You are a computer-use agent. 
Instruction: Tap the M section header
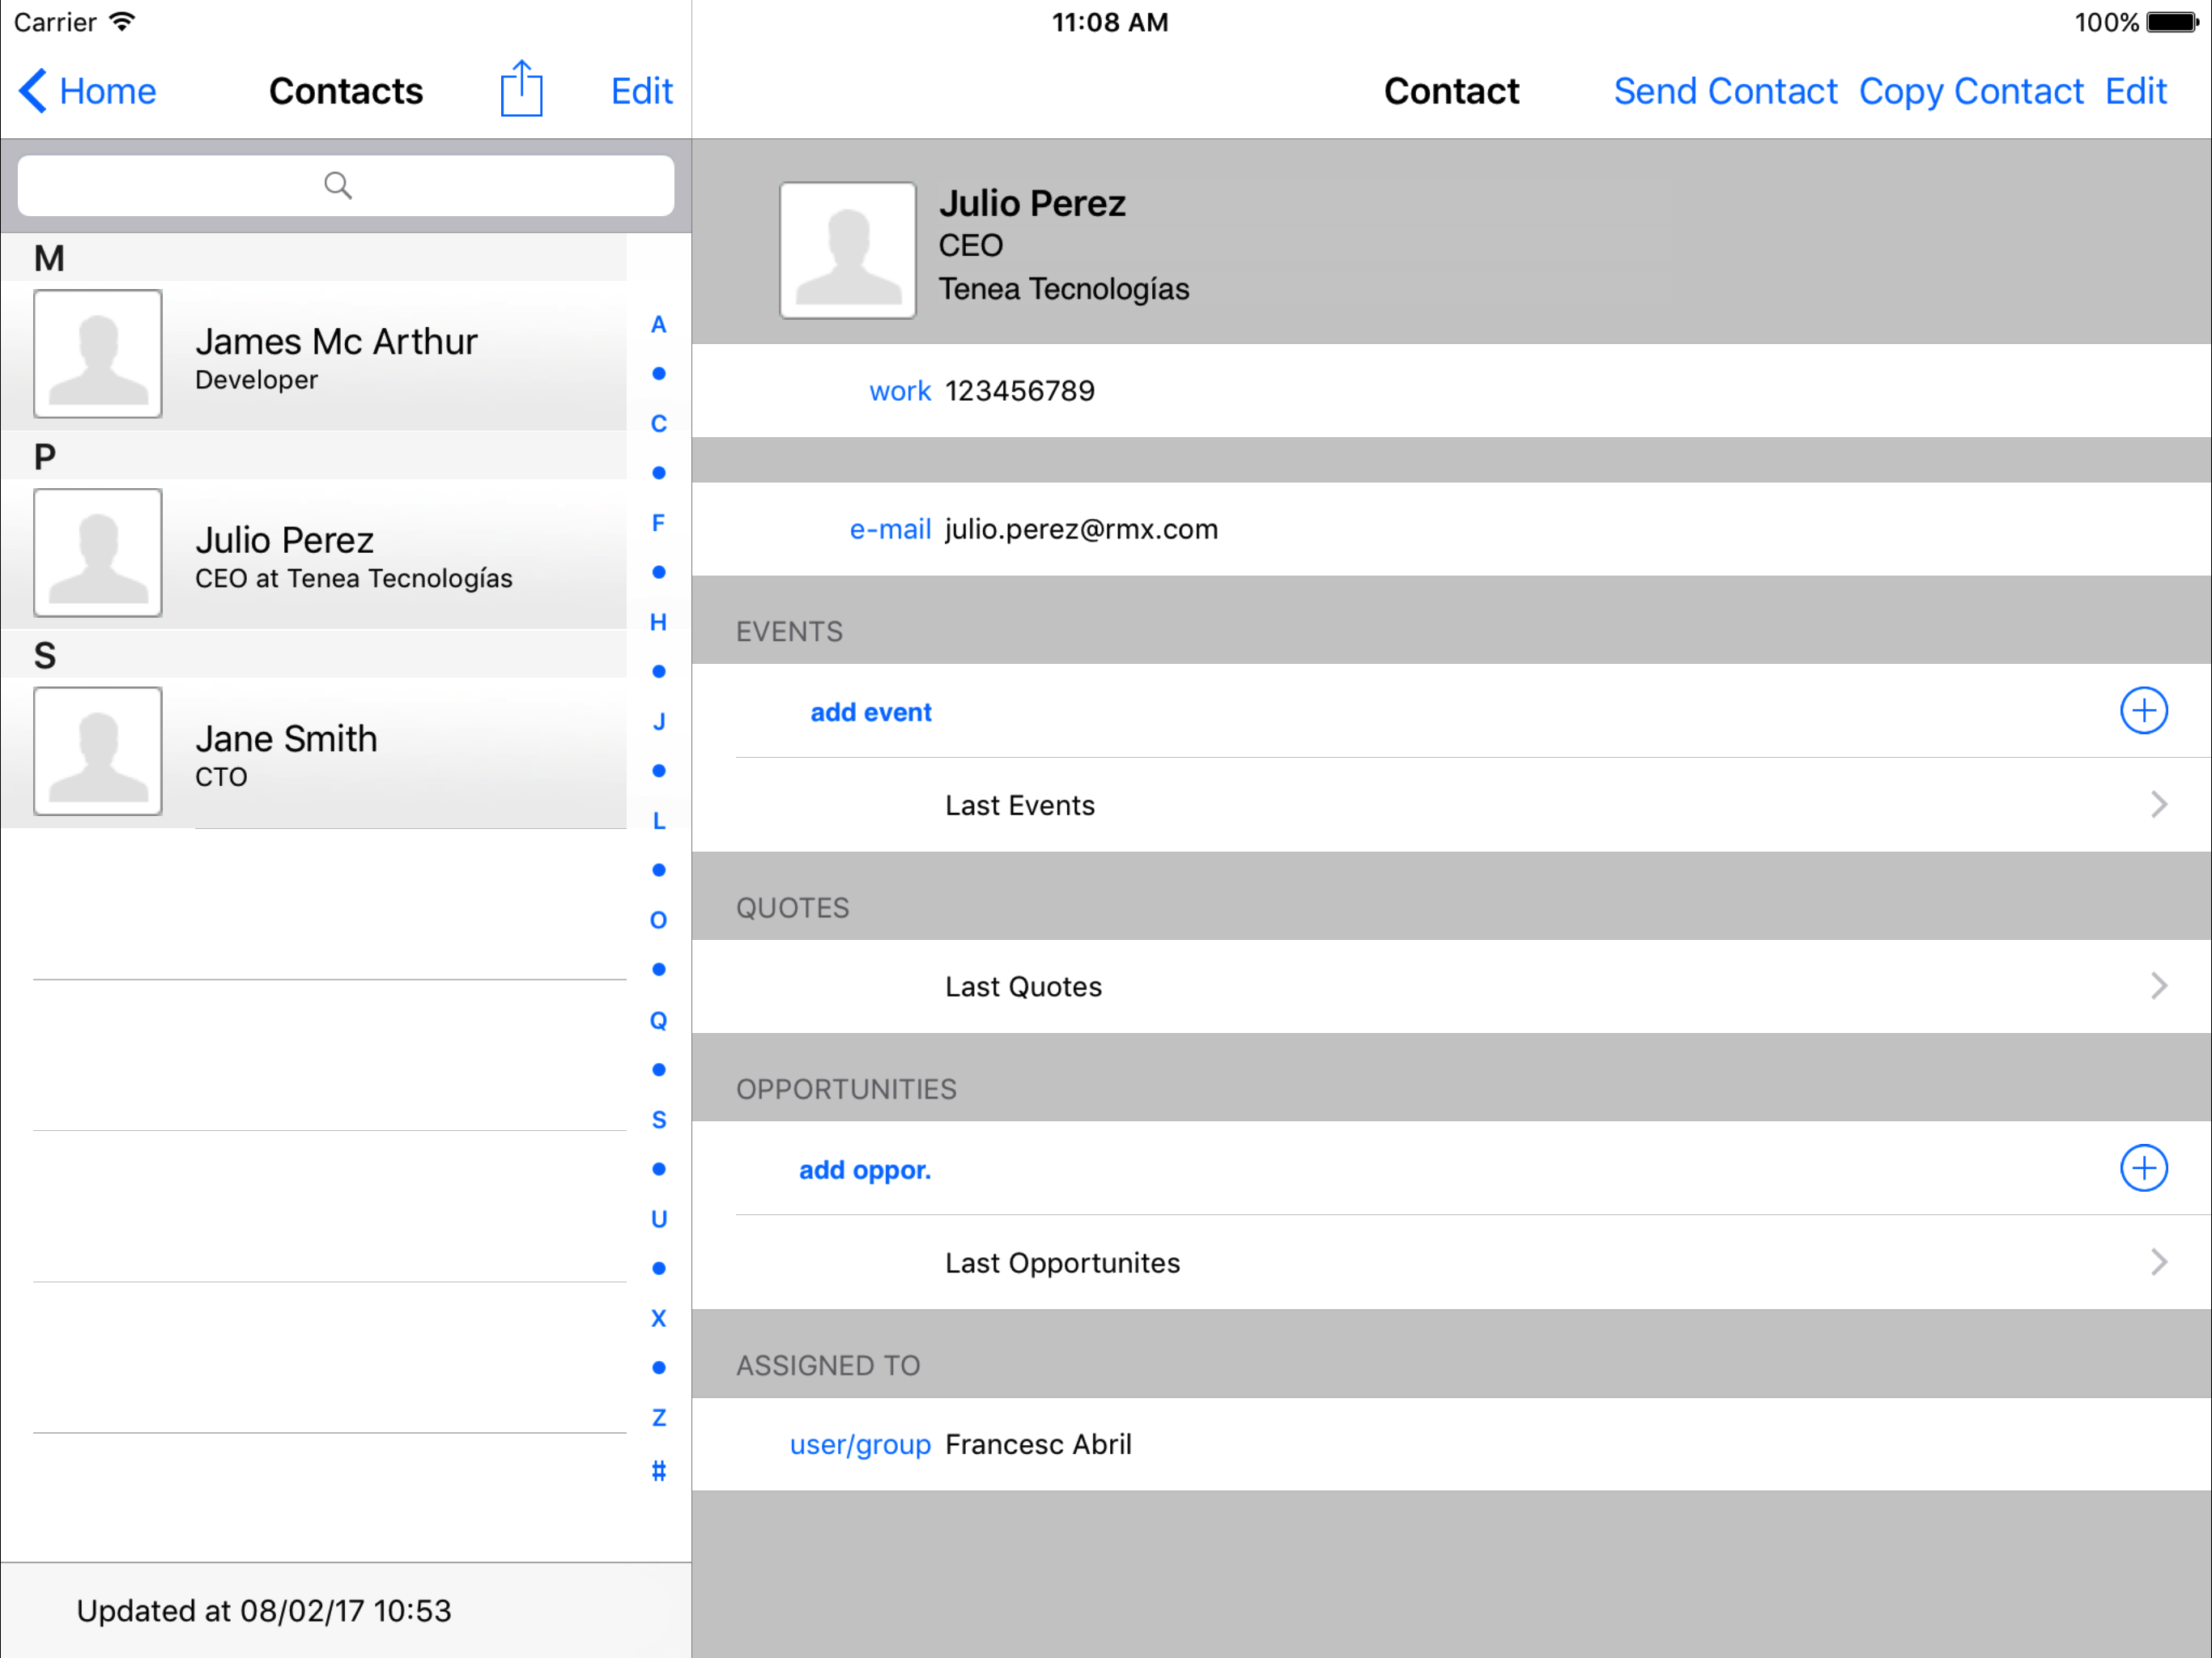pos(314,258)
